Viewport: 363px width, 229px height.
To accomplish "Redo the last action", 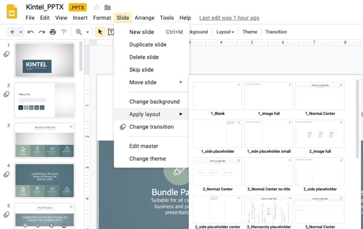I will 41,32.
